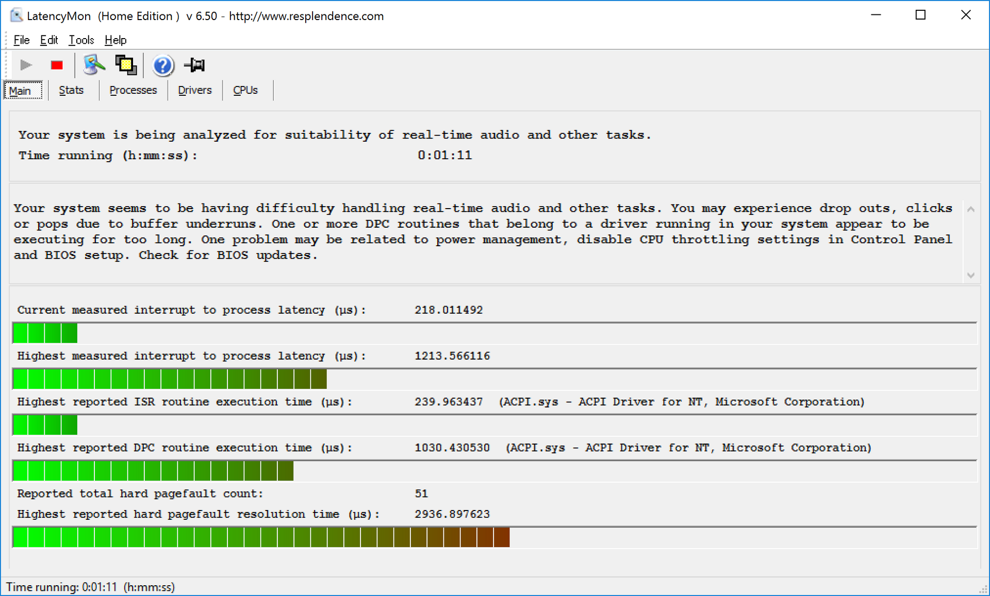Click the grey Start monitor play icon
990x596 pixels.
tap(26, 65)
